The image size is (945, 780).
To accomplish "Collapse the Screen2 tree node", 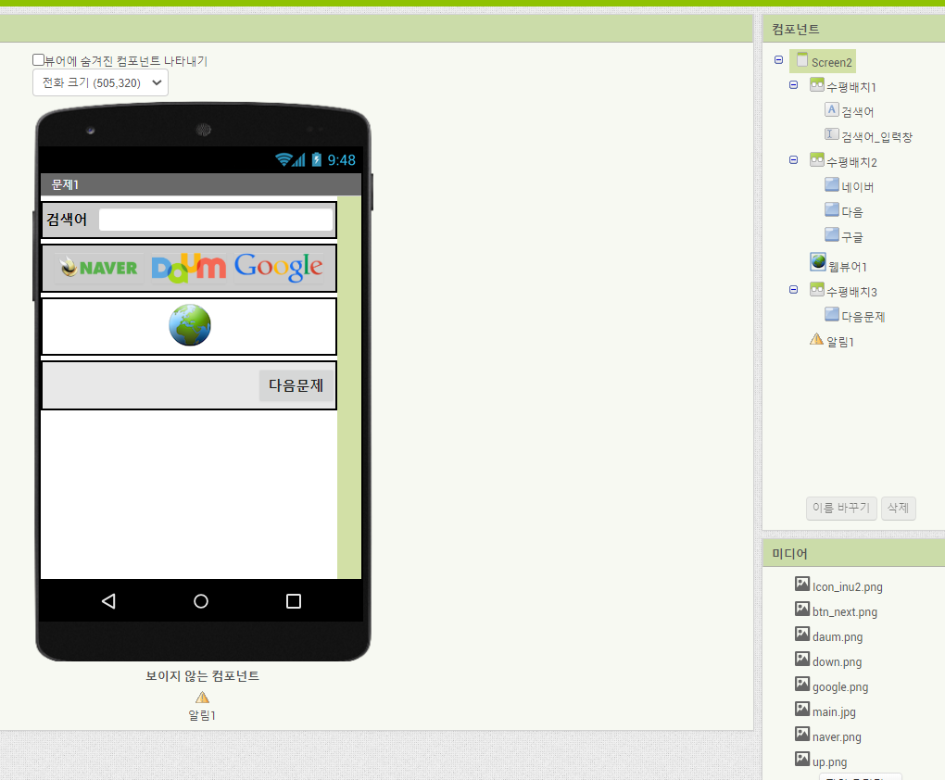I will 778,59.
